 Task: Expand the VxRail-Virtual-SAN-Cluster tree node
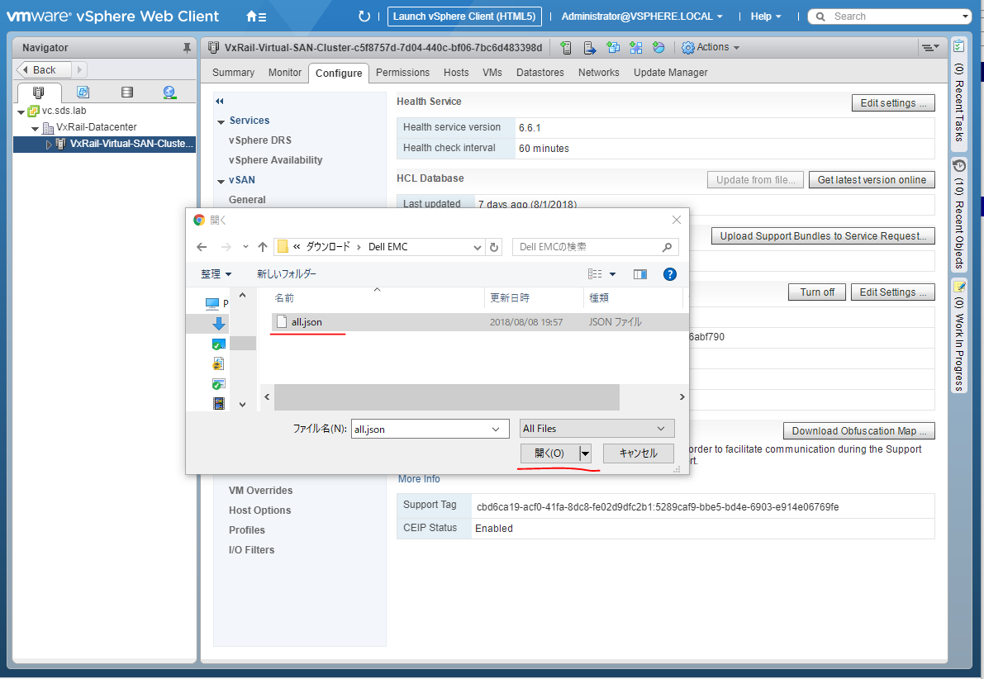[48, 145]
